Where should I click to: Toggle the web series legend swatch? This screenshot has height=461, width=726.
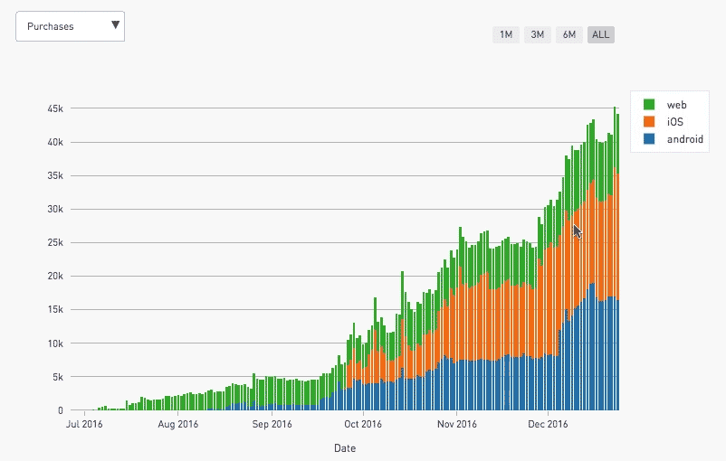649,105
